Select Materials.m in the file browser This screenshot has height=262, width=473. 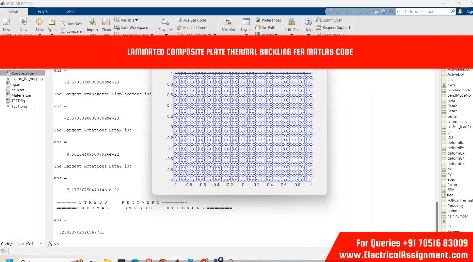21,95
